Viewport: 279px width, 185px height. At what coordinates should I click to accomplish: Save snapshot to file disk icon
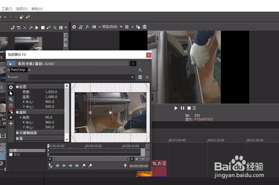(x=145, y=27)
